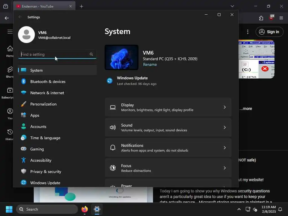Open YouTube three-dot settings menu
Screen dimensions: 288x216
point(248,32)
